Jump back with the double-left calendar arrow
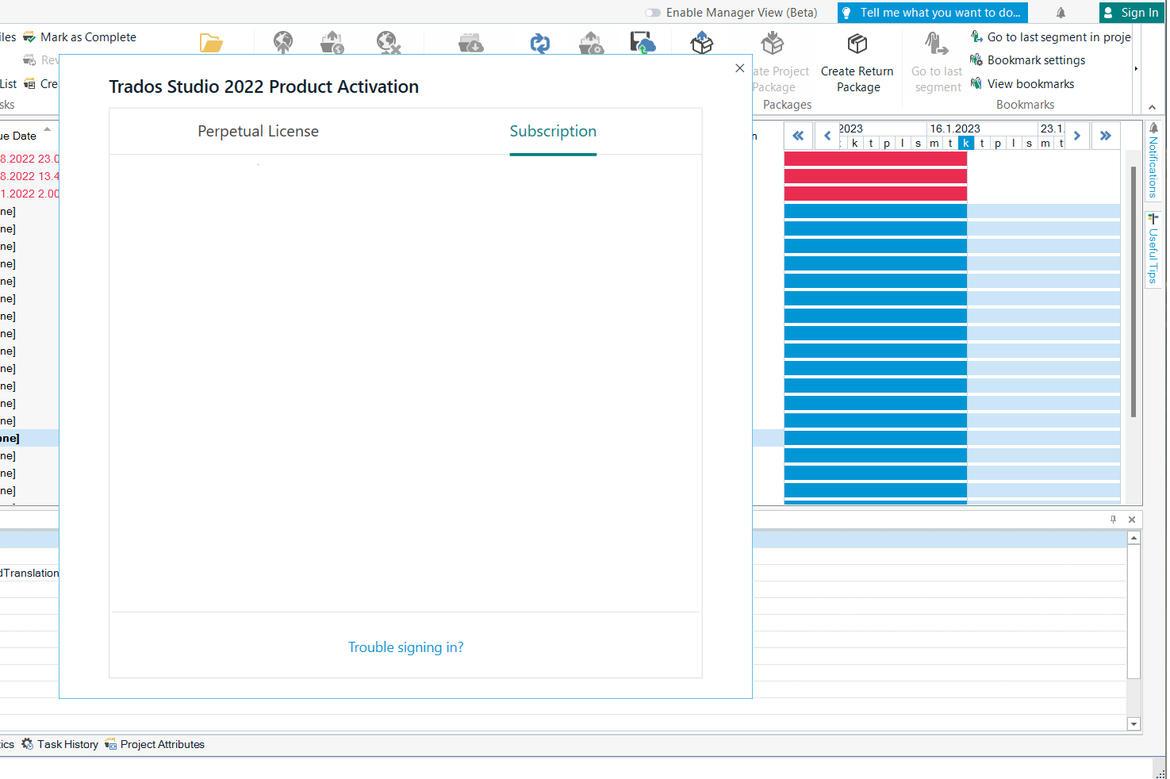Screen dimensions: 1170x779 798,136
